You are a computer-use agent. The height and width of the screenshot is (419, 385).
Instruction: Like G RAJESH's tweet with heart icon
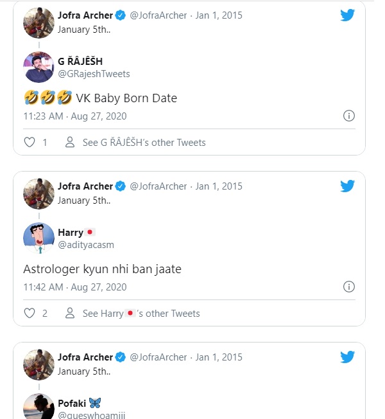pyautogui.click(x=30, y=142)
